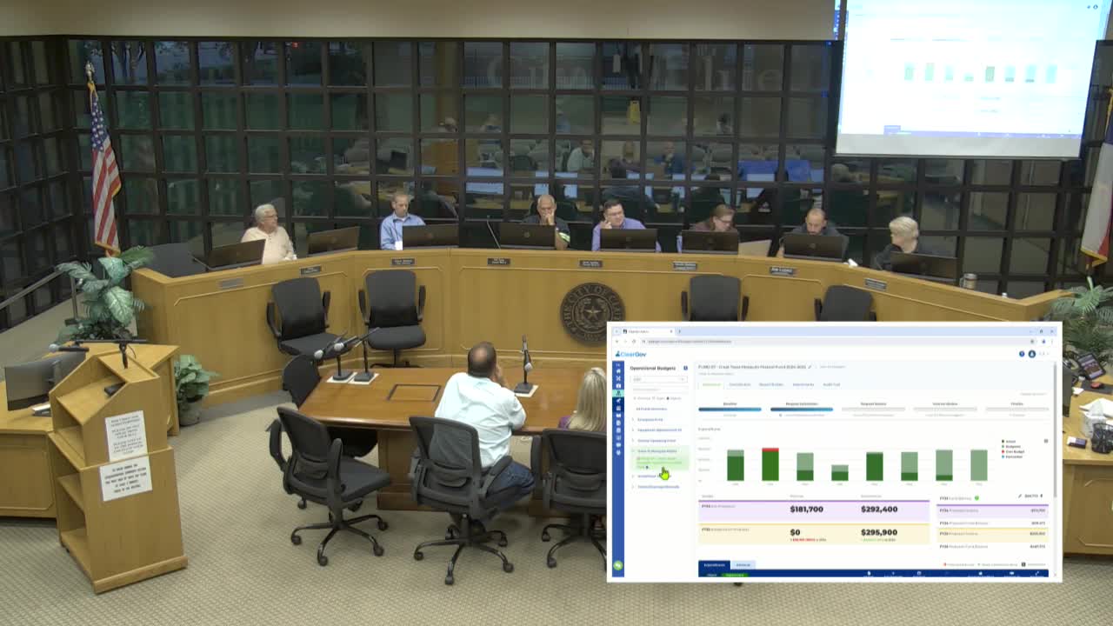Viewport: 1113px width, 626px height.
Task: Select the first radio filter under the search box
Action: pos(636,398)
